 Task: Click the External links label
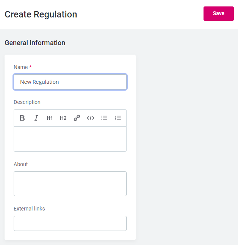click(x=29, y=209)
